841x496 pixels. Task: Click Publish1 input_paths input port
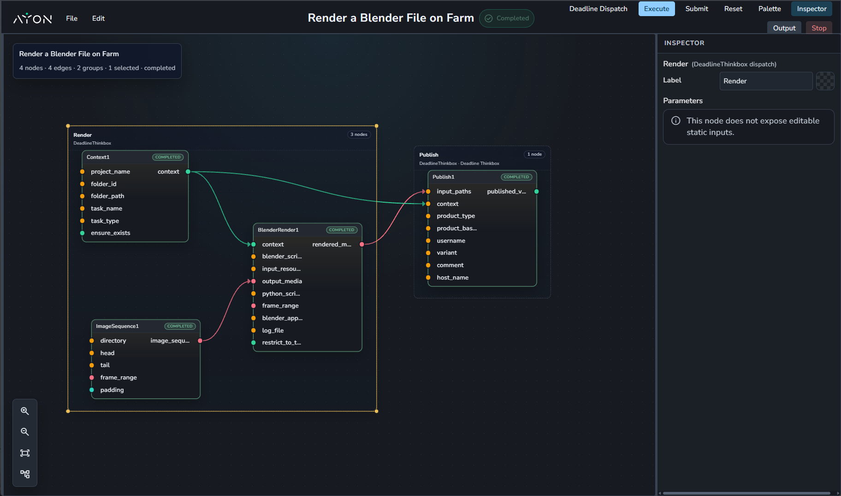428,192
